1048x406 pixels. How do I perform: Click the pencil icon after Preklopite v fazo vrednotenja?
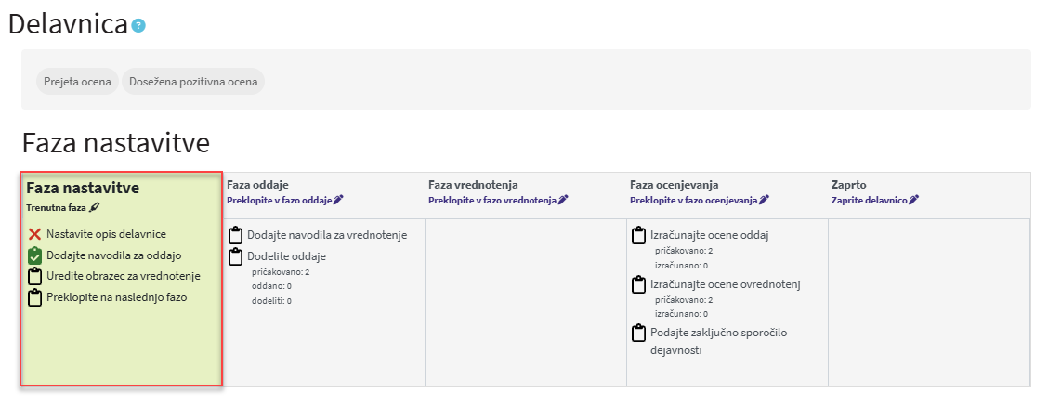(563, 200)
